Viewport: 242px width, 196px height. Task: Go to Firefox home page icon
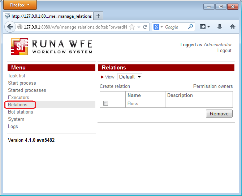233,27
